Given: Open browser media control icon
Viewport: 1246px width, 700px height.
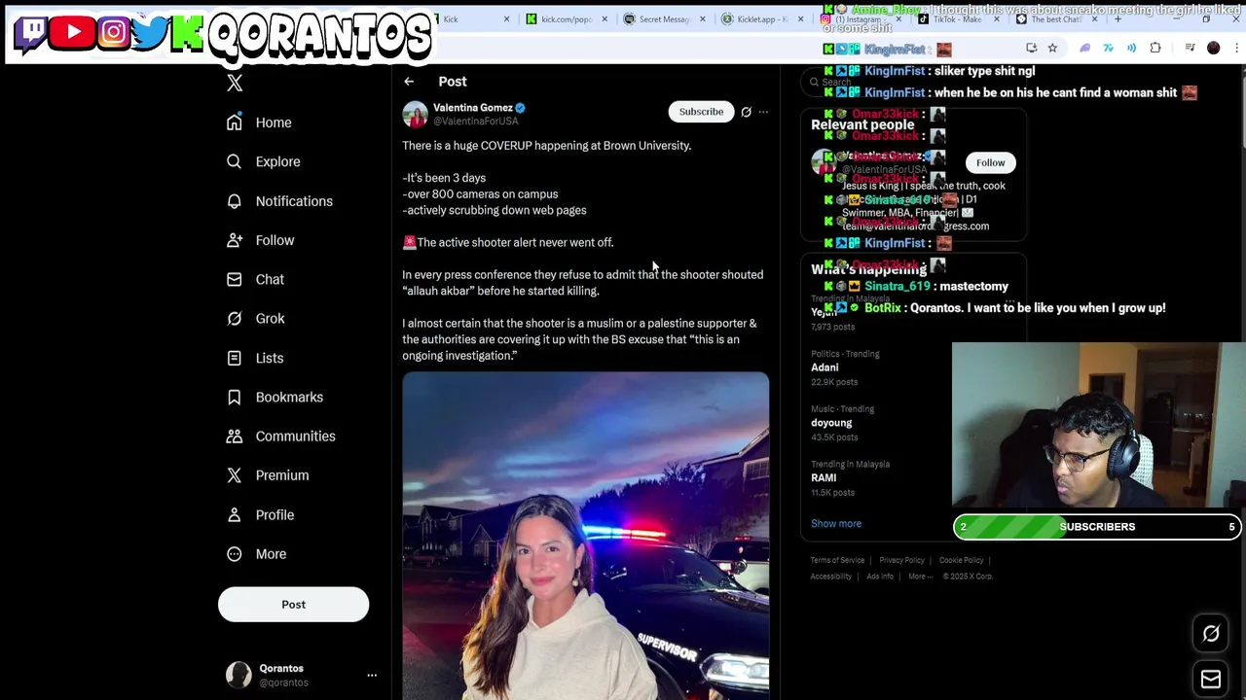Looking at the screenshot, I should coord(1190,48).
